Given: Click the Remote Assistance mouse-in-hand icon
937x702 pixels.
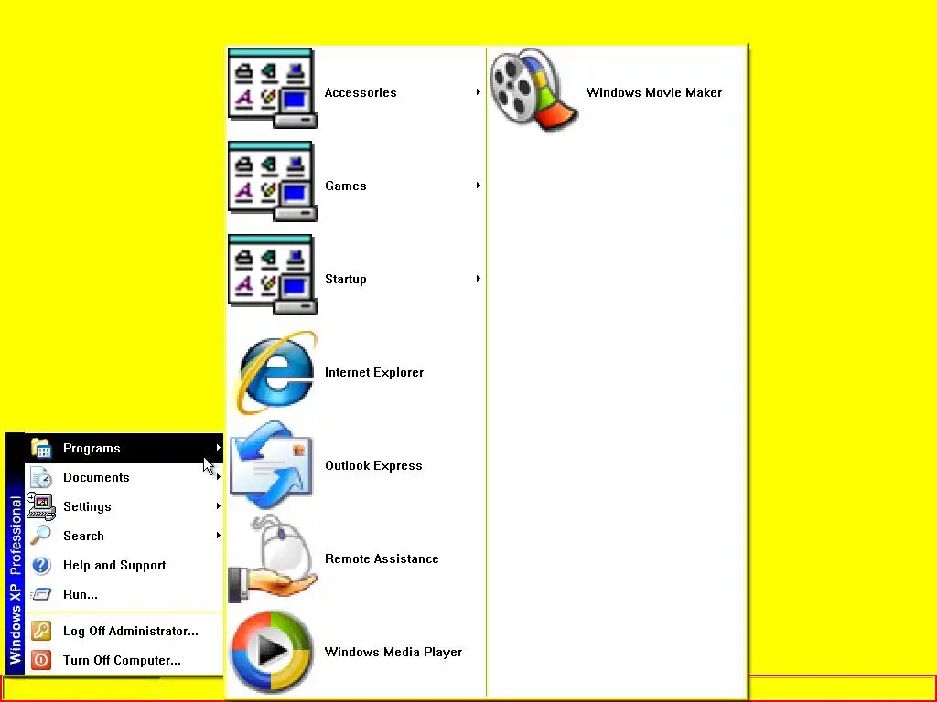Looking at the screenshot, I should coord(273,558).
